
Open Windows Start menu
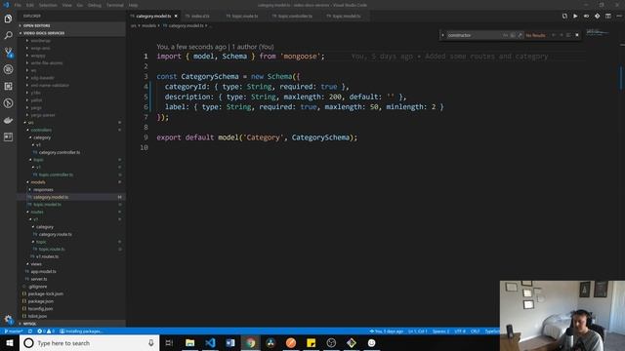10,342
